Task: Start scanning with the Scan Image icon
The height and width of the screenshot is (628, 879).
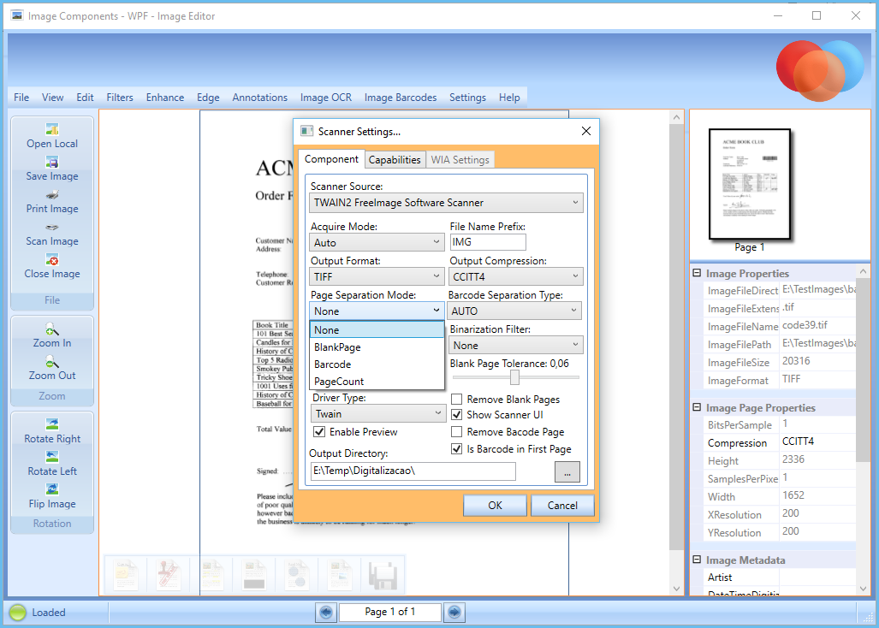Action: click(52, 228)
